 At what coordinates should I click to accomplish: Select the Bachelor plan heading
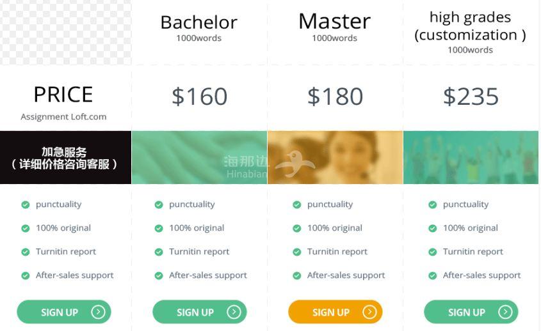coord(199,23)
